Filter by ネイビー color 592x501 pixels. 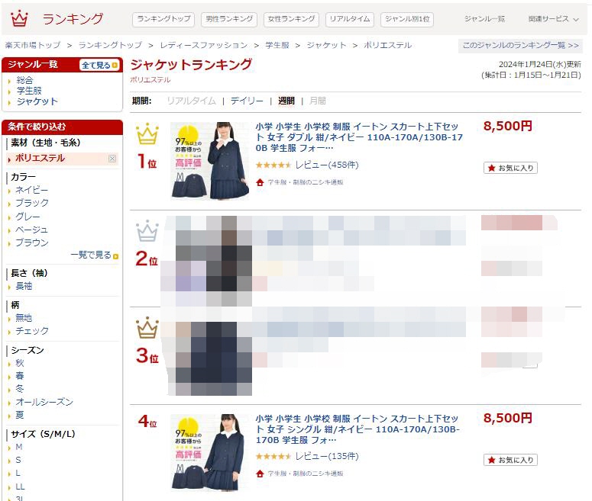coord(32,190)
